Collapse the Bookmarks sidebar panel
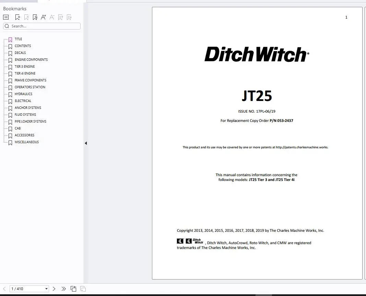 pos(86,143)
